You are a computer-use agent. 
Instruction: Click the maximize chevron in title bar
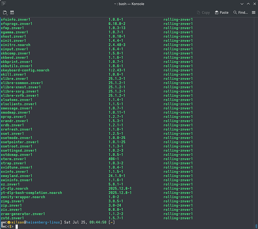[x=248, y=4]
